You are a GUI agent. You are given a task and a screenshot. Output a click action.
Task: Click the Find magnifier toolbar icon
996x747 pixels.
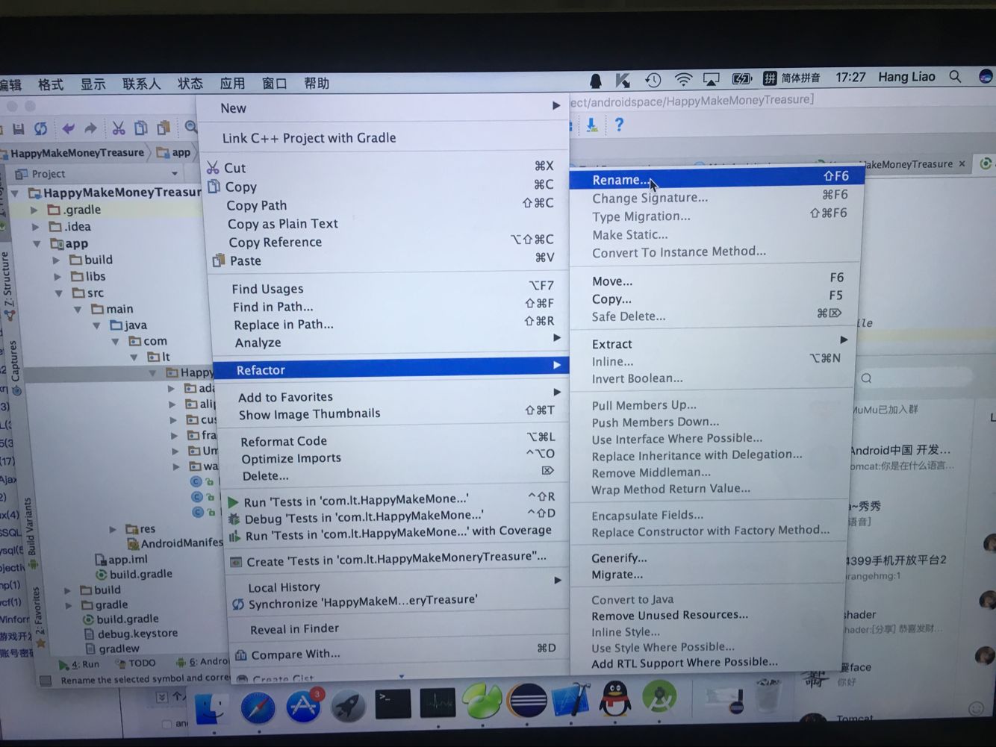click(191, 127)
